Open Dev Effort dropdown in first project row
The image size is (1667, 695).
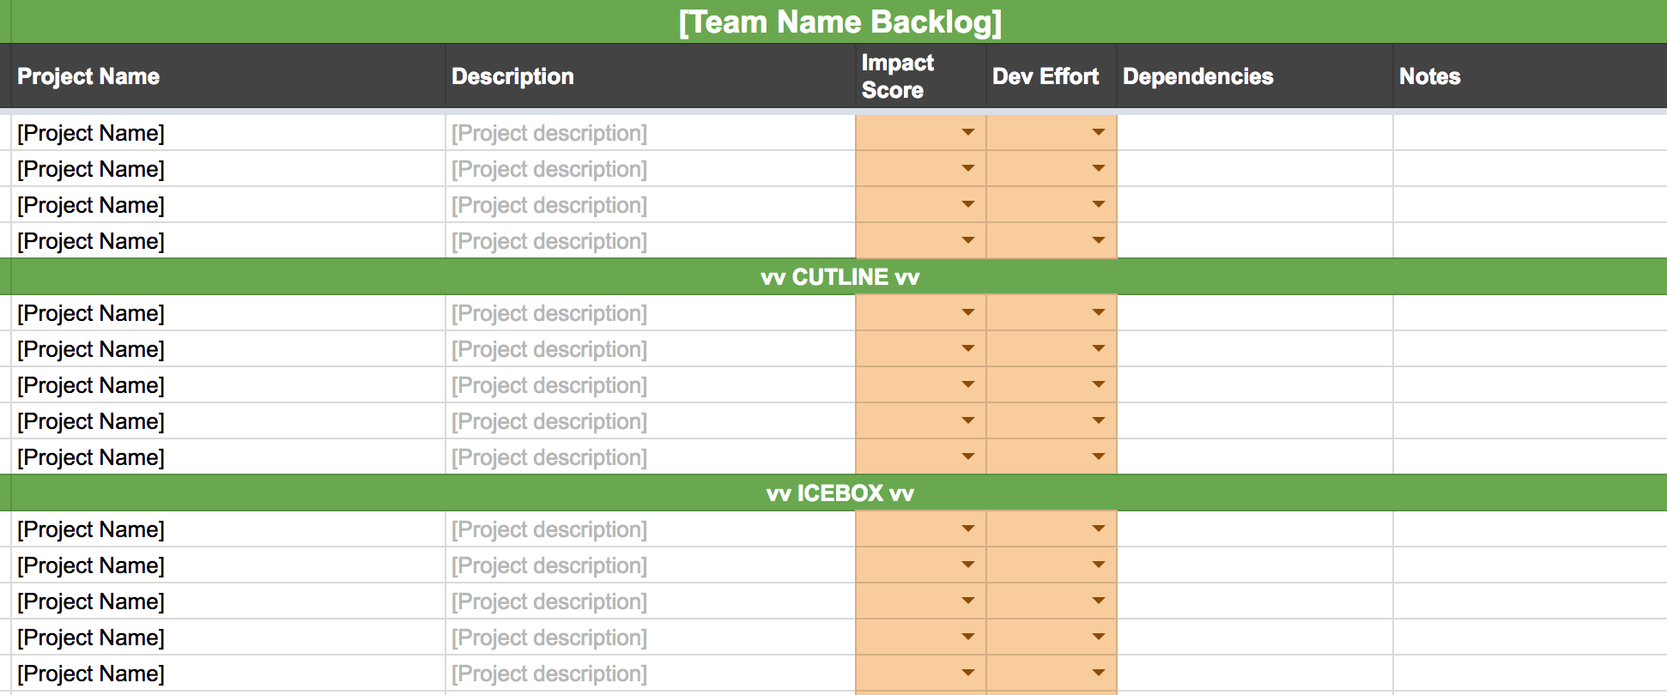click(x=1098, y=132)
